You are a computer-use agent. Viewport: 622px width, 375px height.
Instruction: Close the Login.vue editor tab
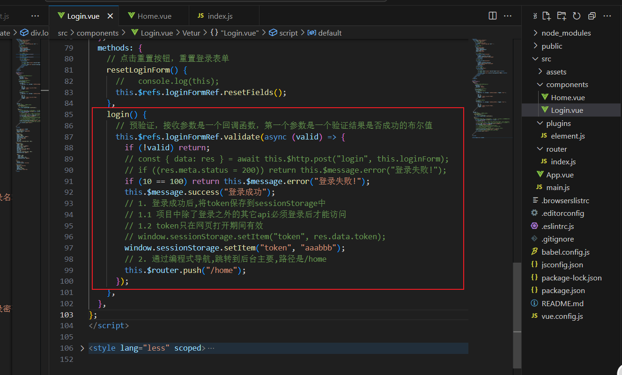click(110, 16)
